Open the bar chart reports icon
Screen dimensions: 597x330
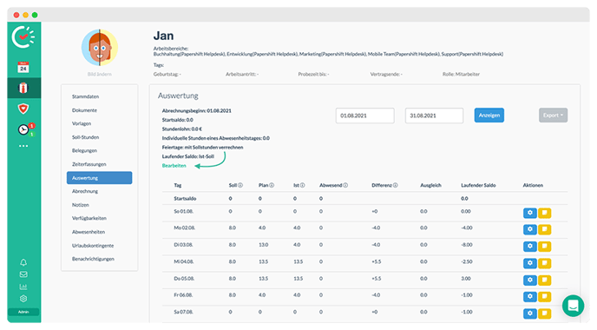coord(23,287)
